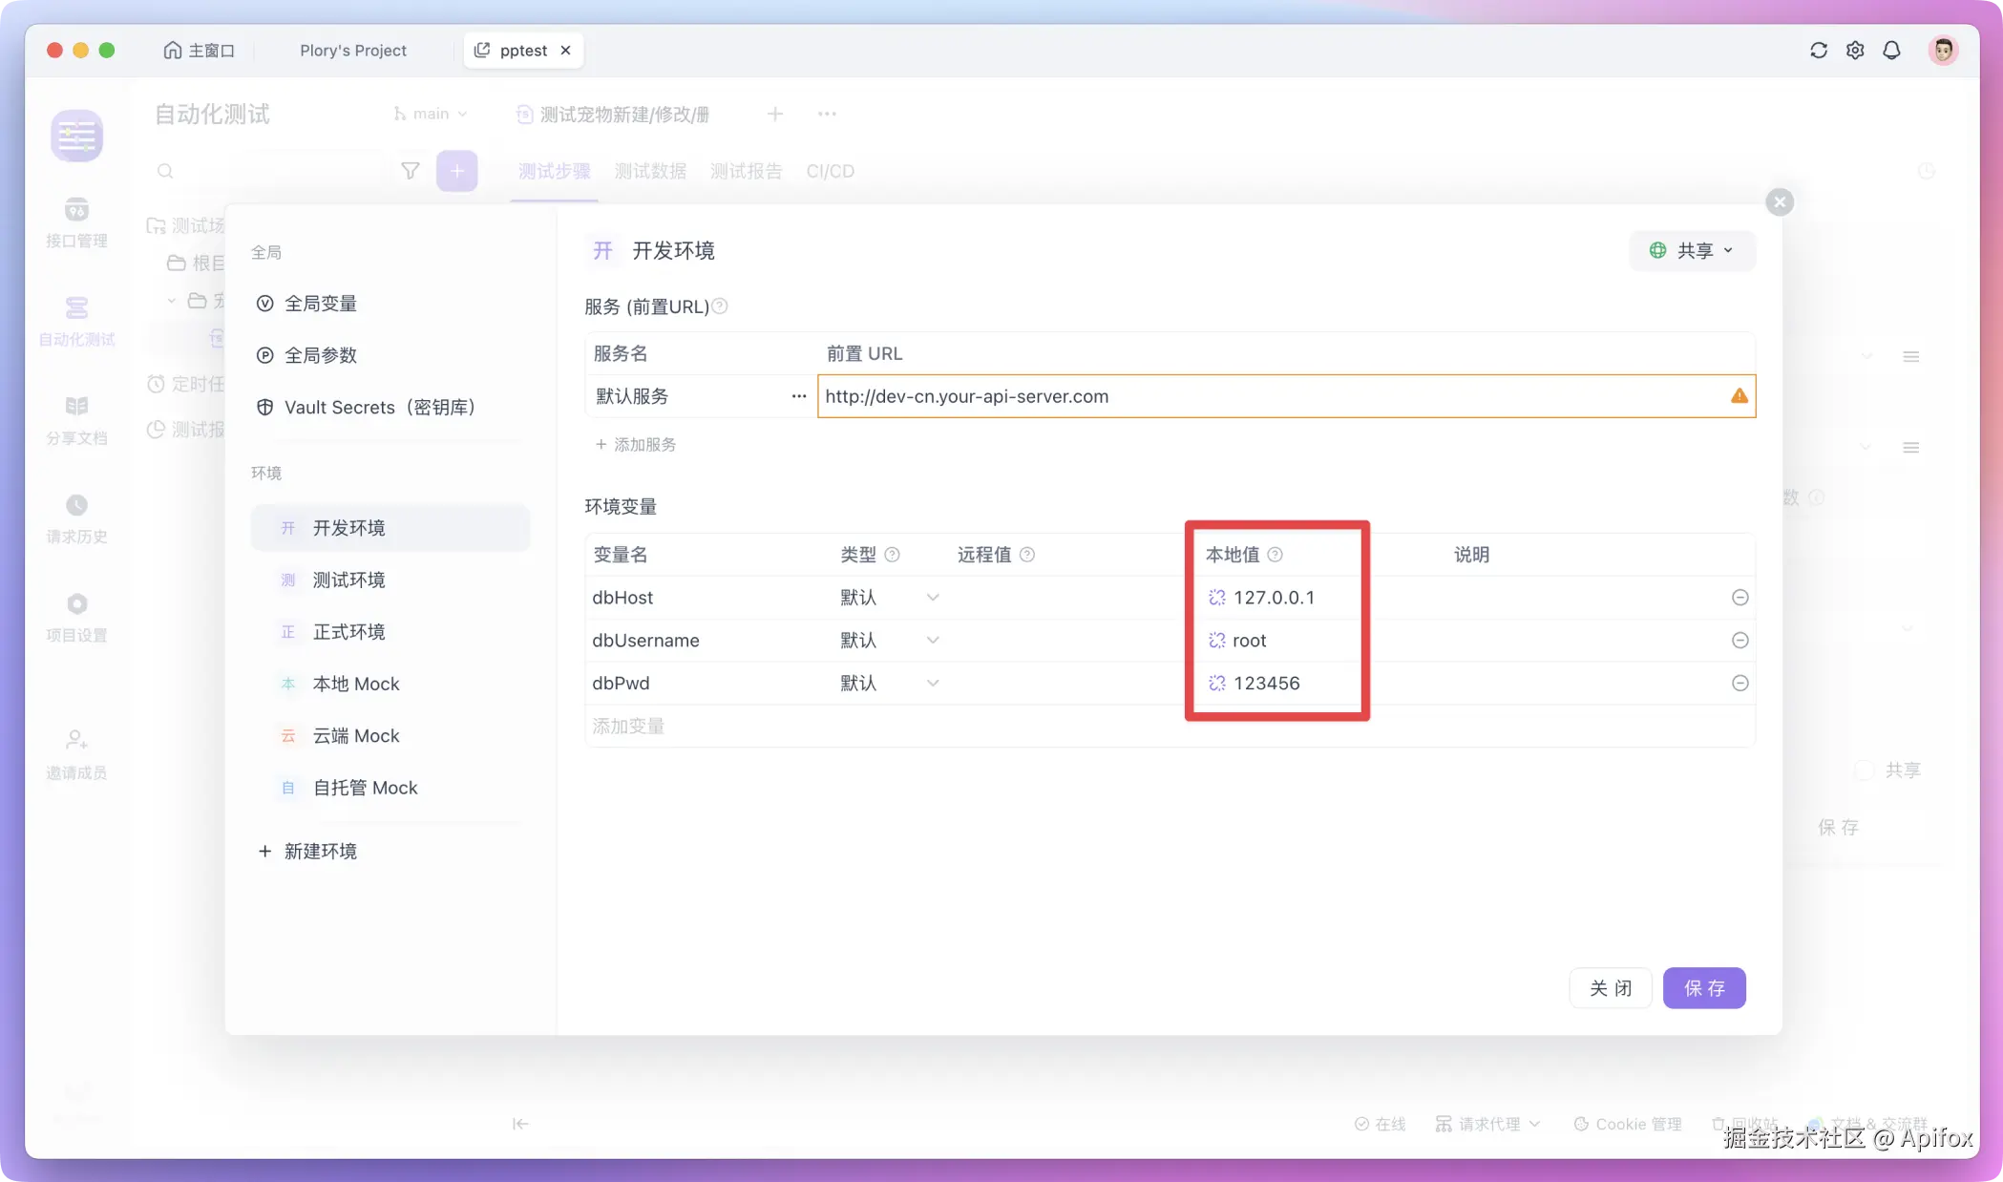Screen dimensions: 2003x1182
Task: Select 测试环境 in environment list
Action: click(348, 580)
